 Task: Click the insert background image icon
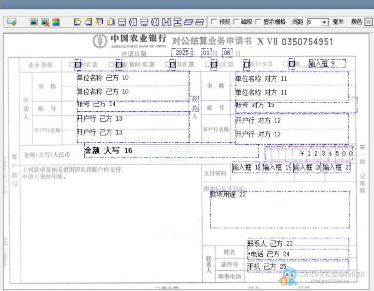click(x=33, y=22)
